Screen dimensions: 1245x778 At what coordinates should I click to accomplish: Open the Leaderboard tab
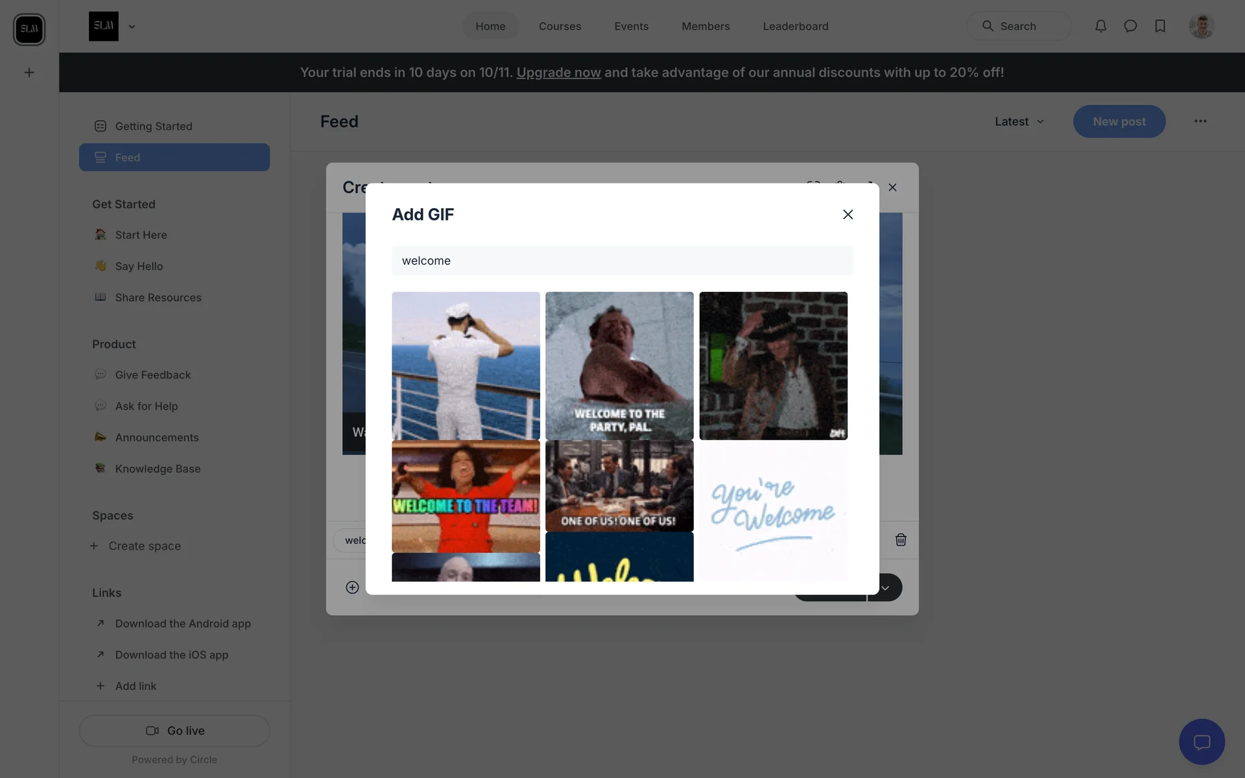coord(795,26)
